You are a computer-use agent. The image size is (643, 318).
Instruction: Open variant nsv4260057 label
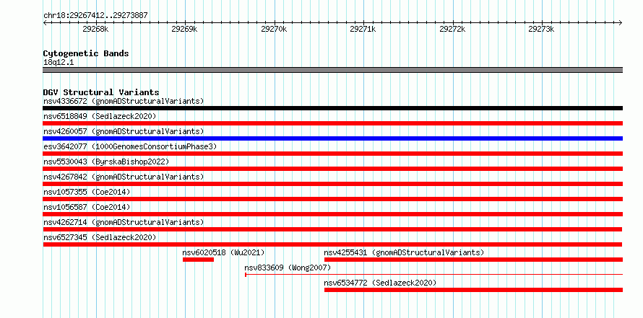(x=124, y=131)
